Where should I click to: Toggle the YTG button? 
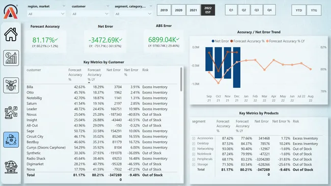tap(314, 10)
